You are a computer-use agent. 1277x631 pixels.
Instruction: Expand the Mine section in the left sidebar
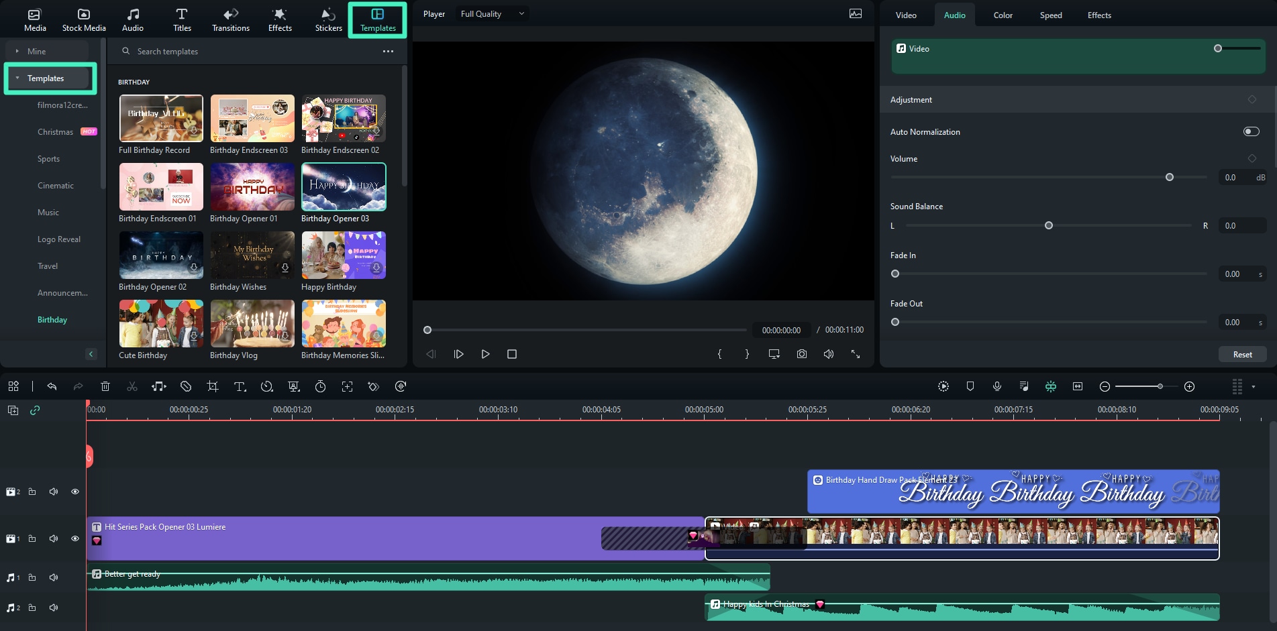(16, 50)
